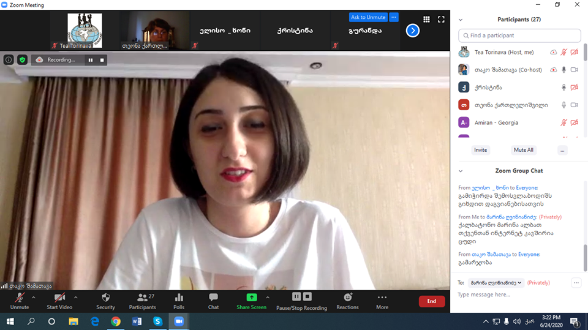Open Microsoft Word from the taskbar
588x330 pixels.
(x=137, y=321)
